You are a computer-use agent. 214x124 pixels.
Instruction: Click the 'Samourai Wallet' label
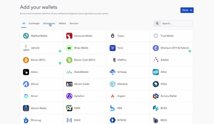tap(83, 36)
